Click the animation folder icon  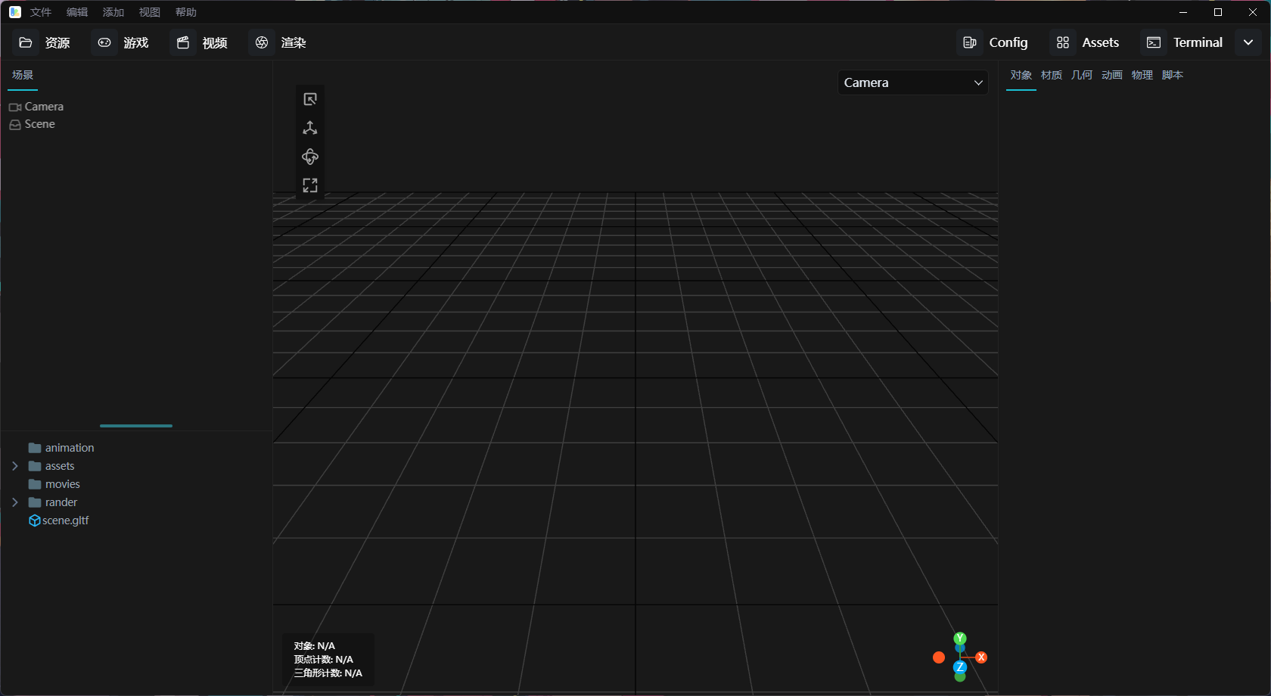(x=35, y=448)
